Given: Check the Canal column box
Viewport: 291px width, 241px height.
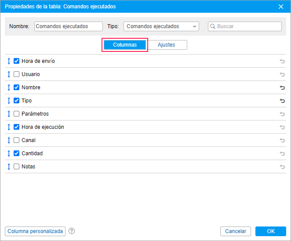Looking at the screenshot, I should 17,140.
